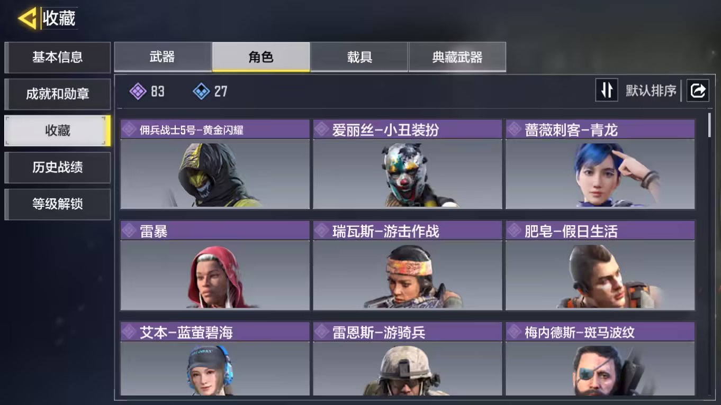Click the character list vertical scrollbar
721x405 pixels.
(709, 125)
